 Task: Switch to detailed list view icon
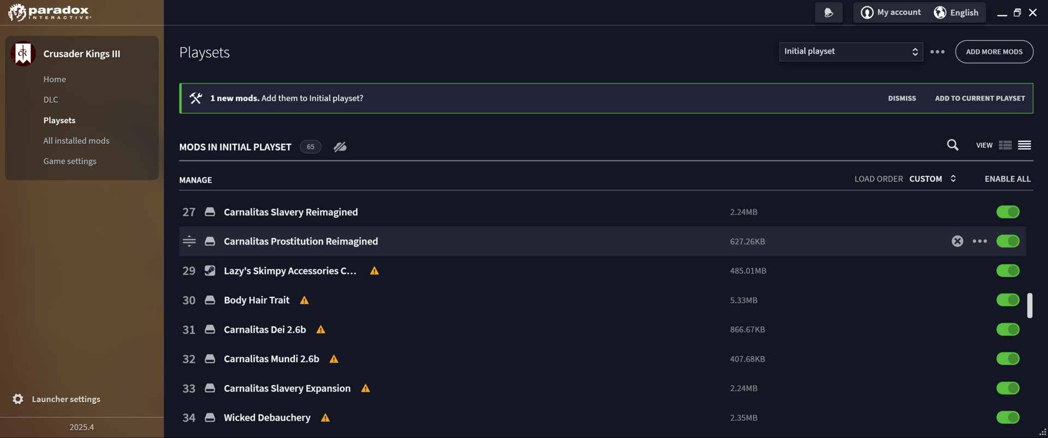tap(1005, 145)
